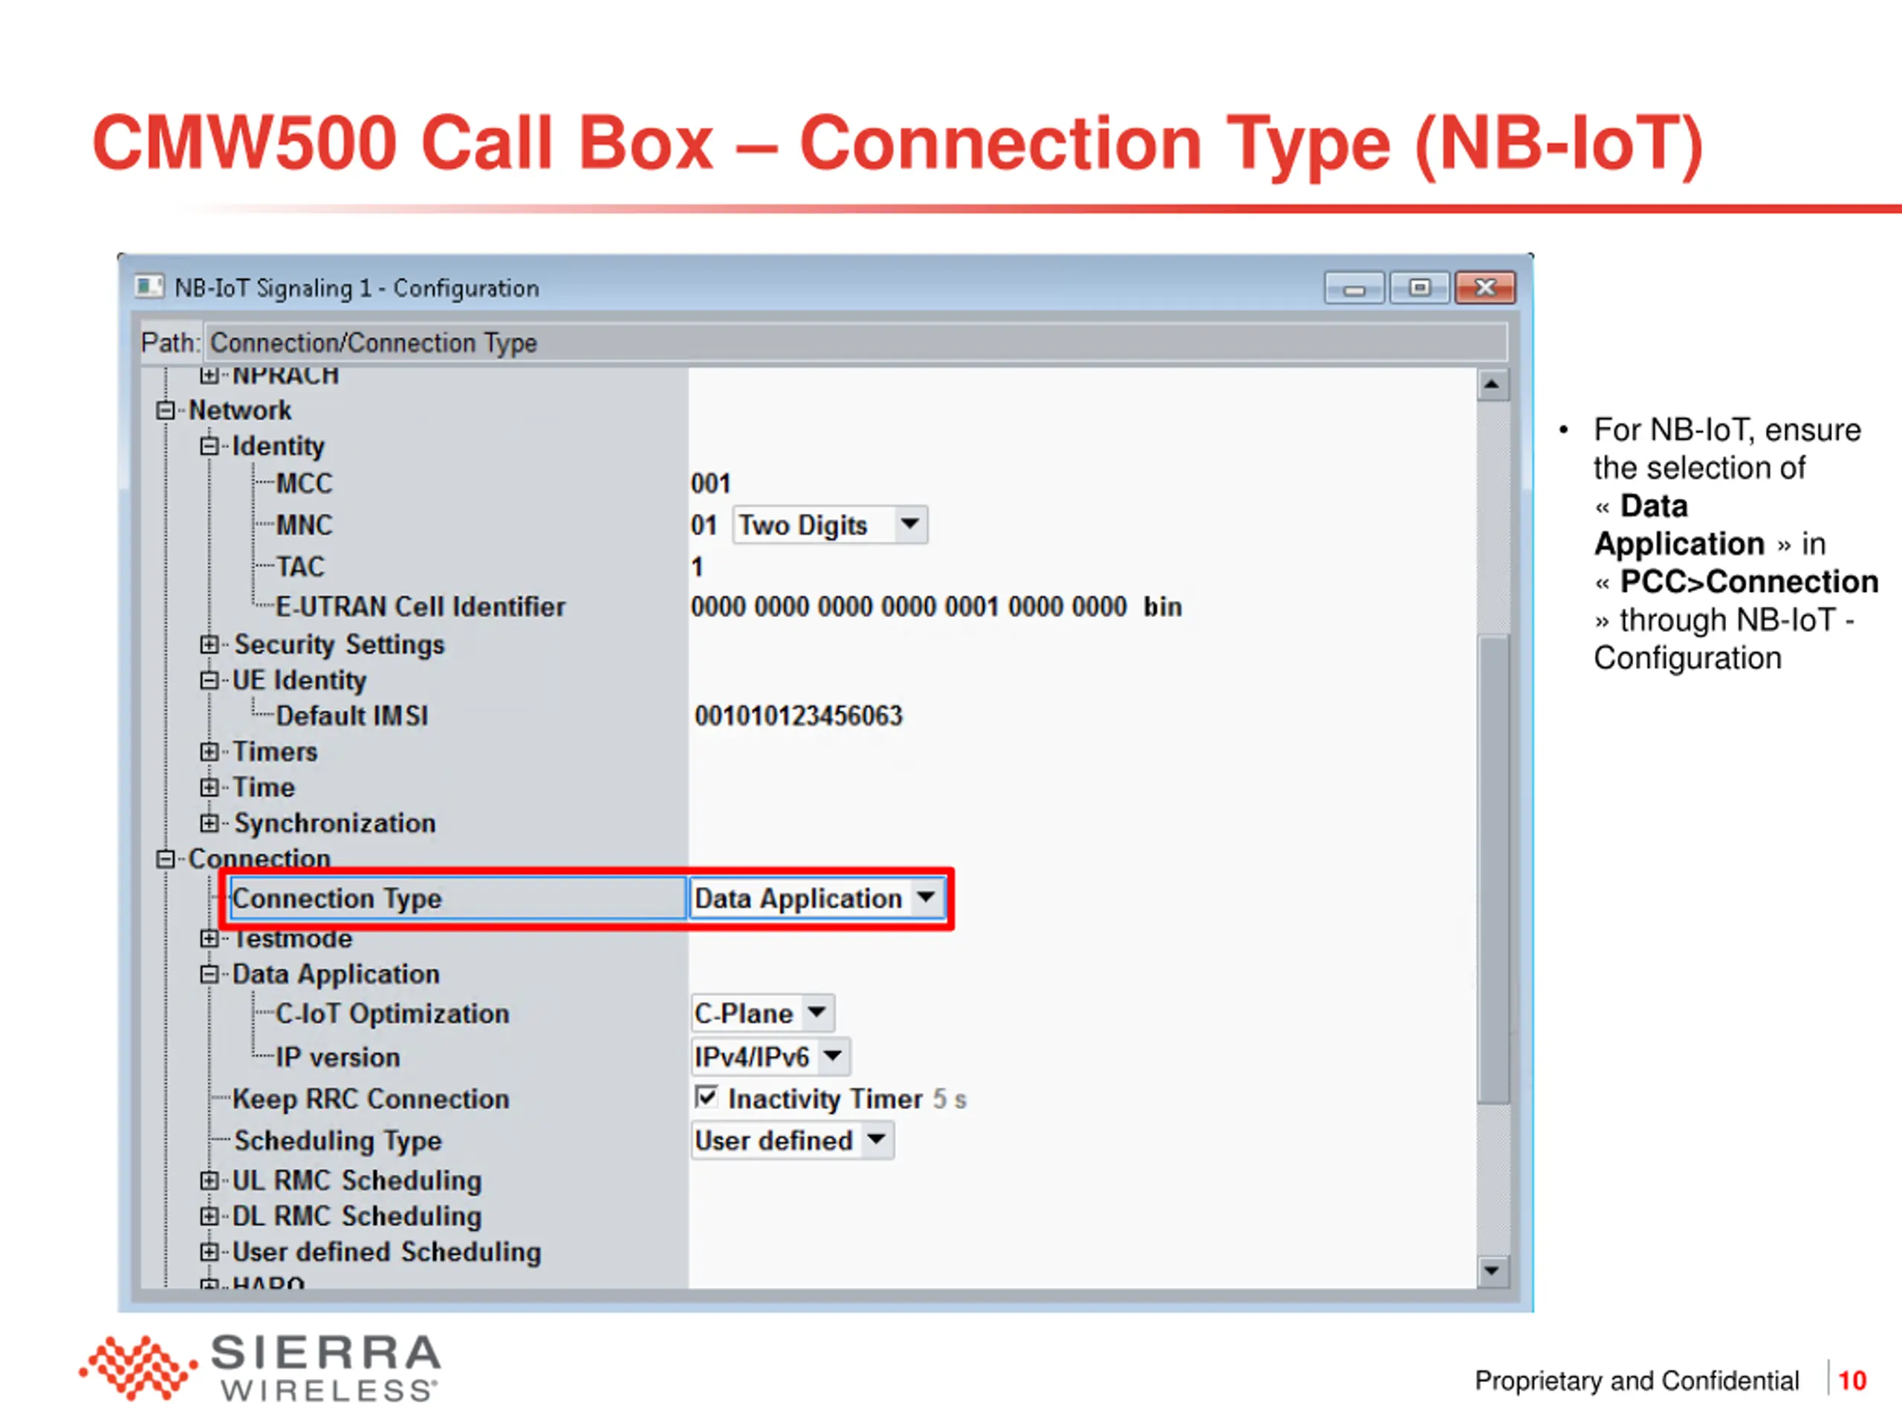Image resolution: width=1902 pixels, height=1426 pixels.
Task: Expand the Synchronization node
Action: pos(209,824)
